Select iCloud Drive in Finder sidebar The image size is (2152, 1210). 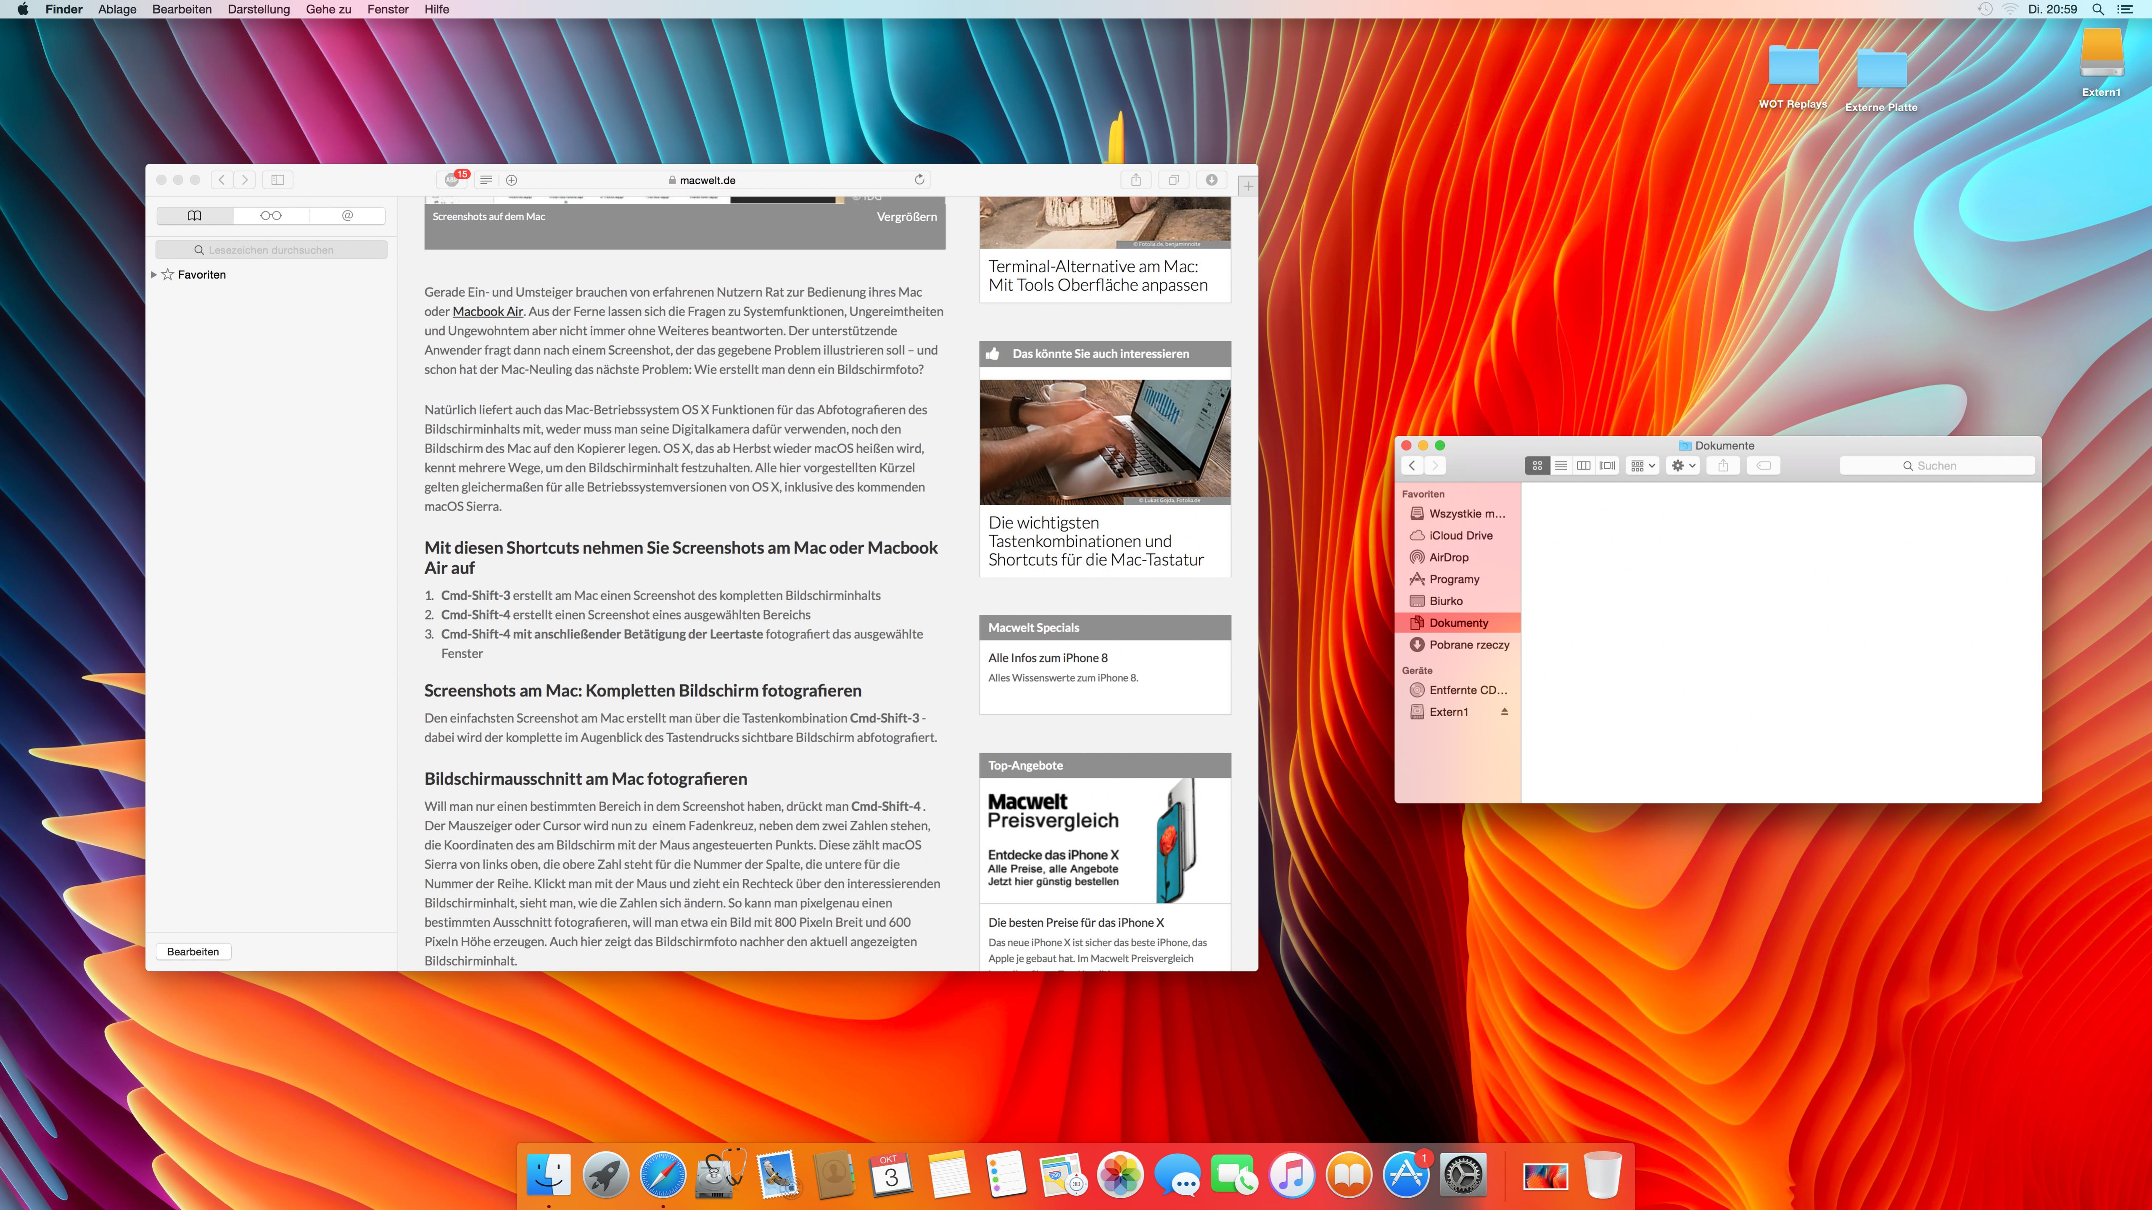(1458, 535)
